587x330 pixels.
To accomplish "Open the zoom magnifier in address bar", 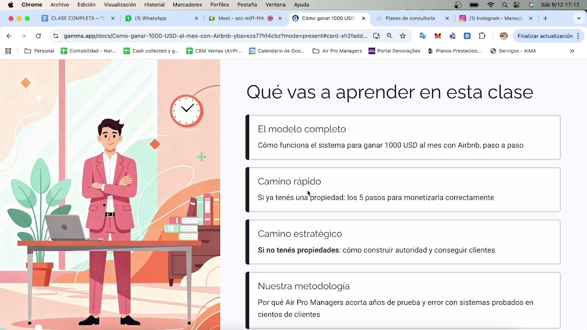I will (x=389, y=36).
